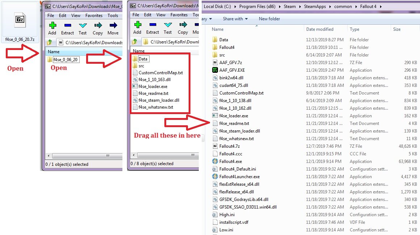Open the Tools menu in first 7-Zip window
The height and width of the screenshot is (235, 420).
point(113,16)
